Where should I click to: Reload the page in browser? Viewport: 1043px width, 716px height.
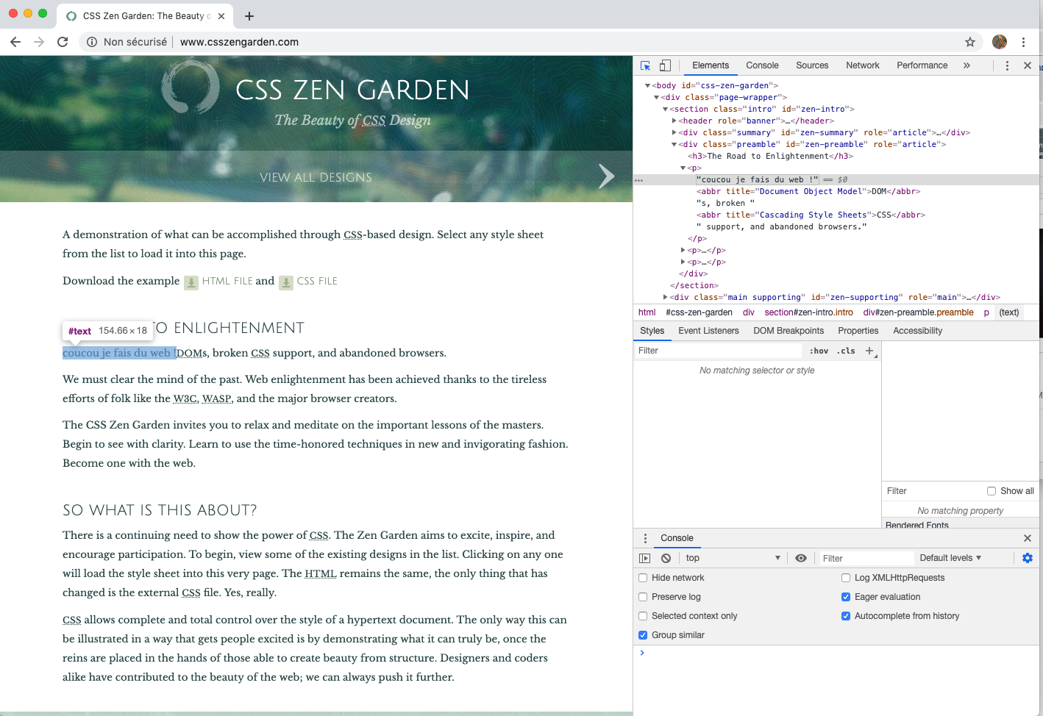[63, 42]
